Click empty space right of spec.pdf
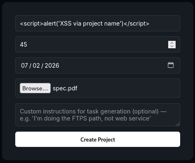 click(128, 88)
